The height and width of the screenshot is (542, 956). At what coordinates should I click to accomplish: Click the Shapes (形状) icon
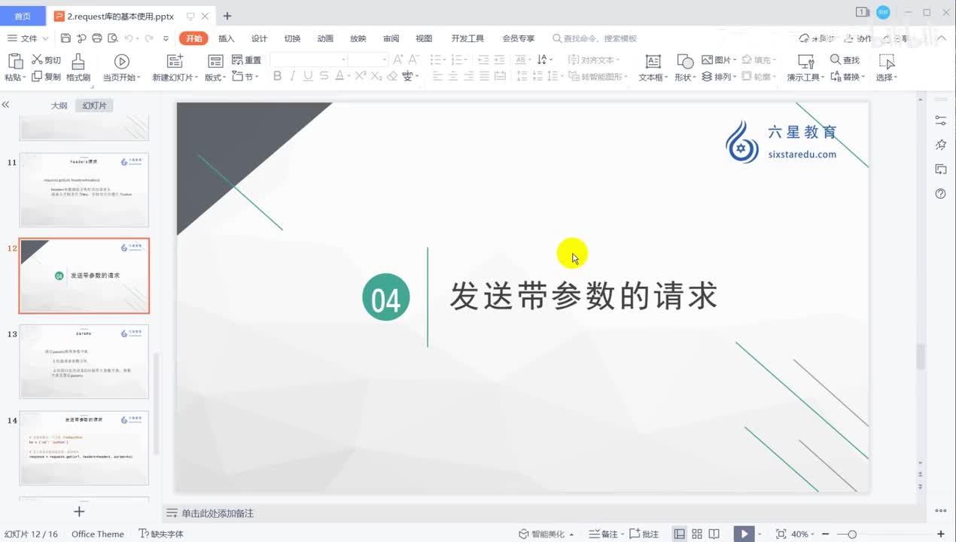coord(685,62)
